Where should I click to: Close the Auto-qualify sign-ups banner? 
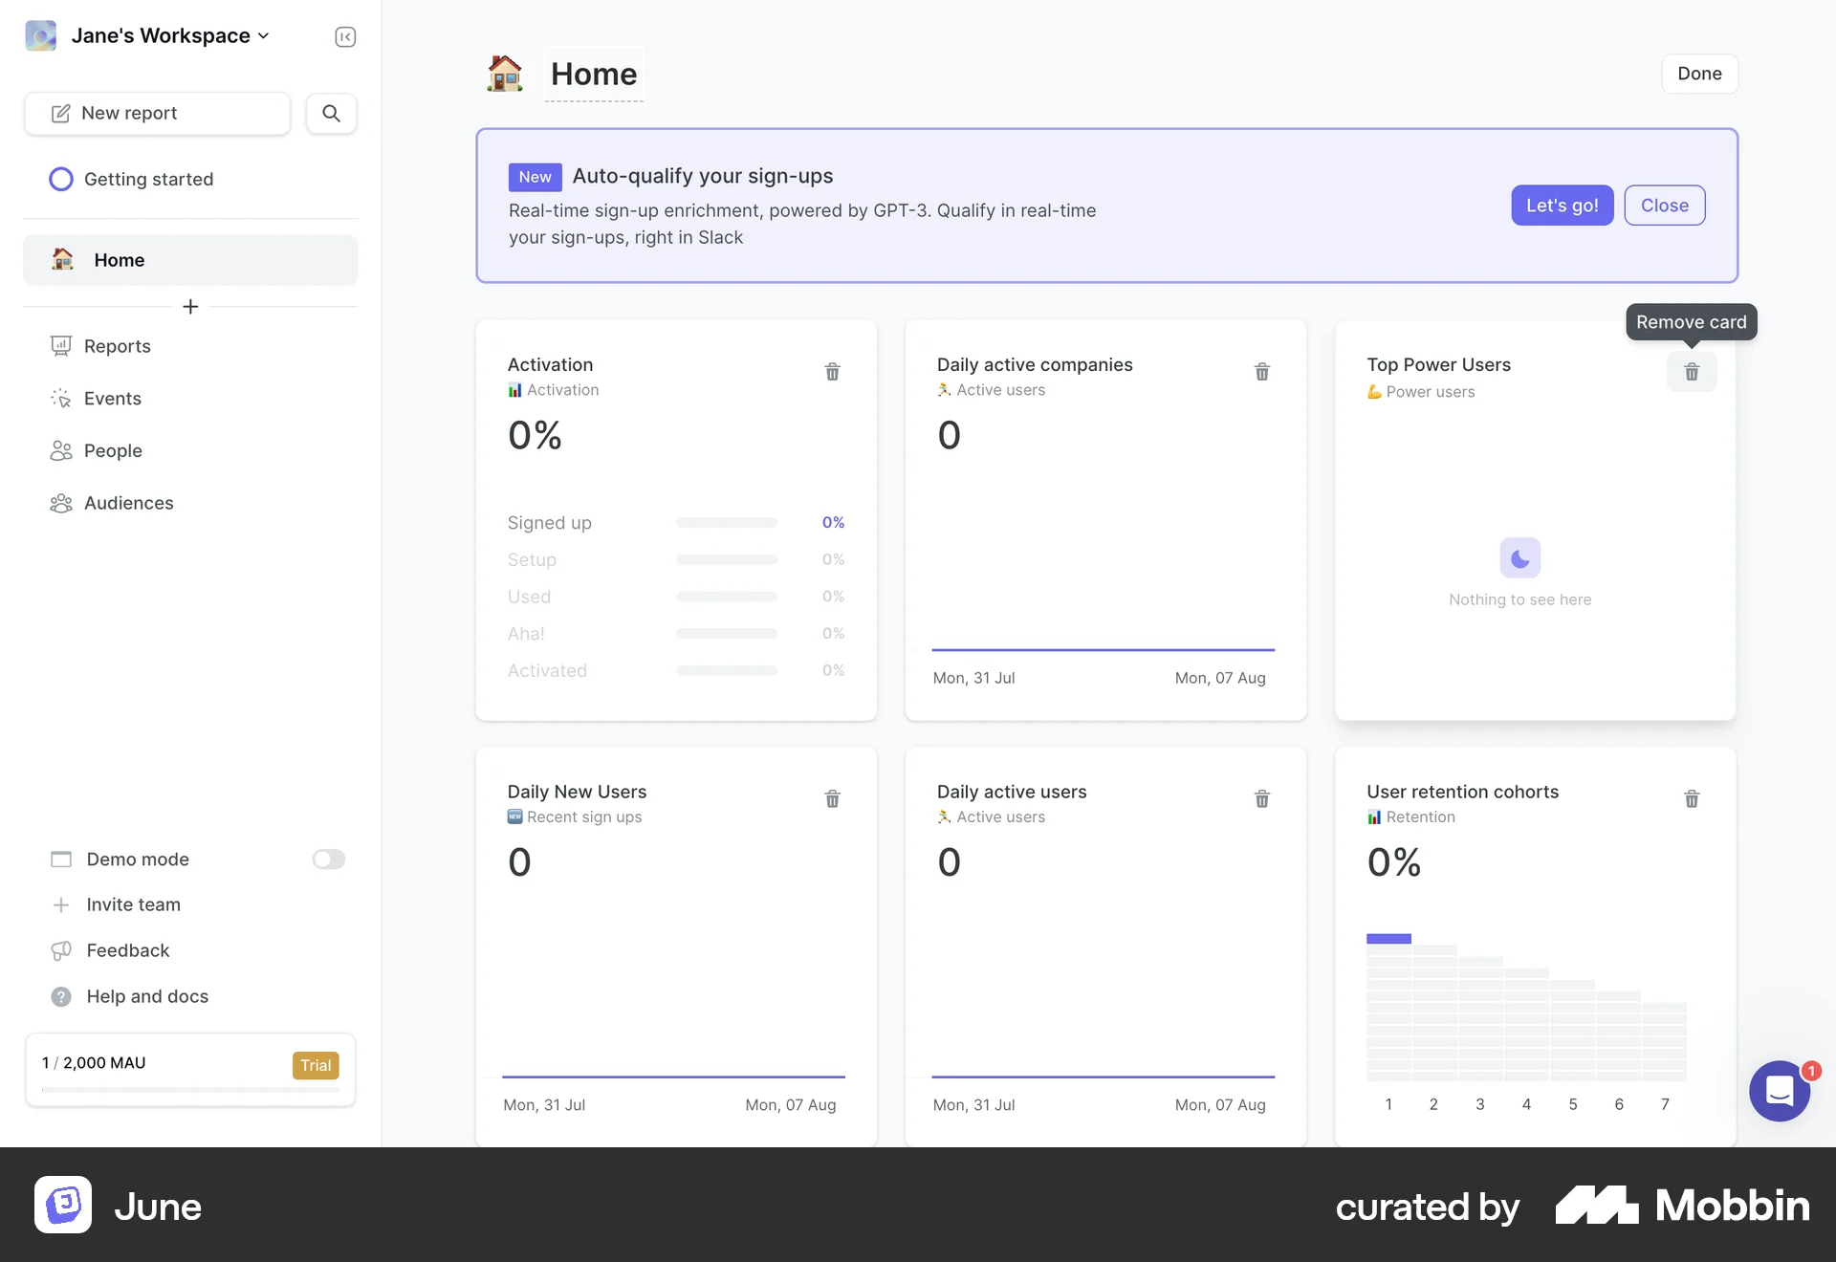tap(1664, 206)
